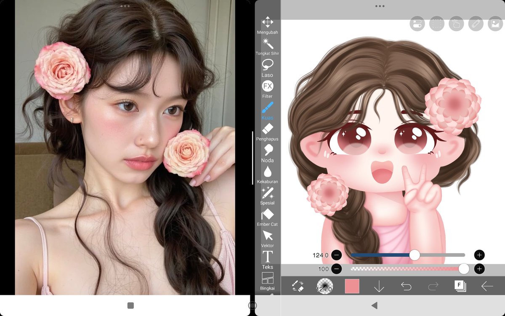Tap the Android recent apps square button
The height and width of the screenshot is (316, 505).
(x=130, y=305)
